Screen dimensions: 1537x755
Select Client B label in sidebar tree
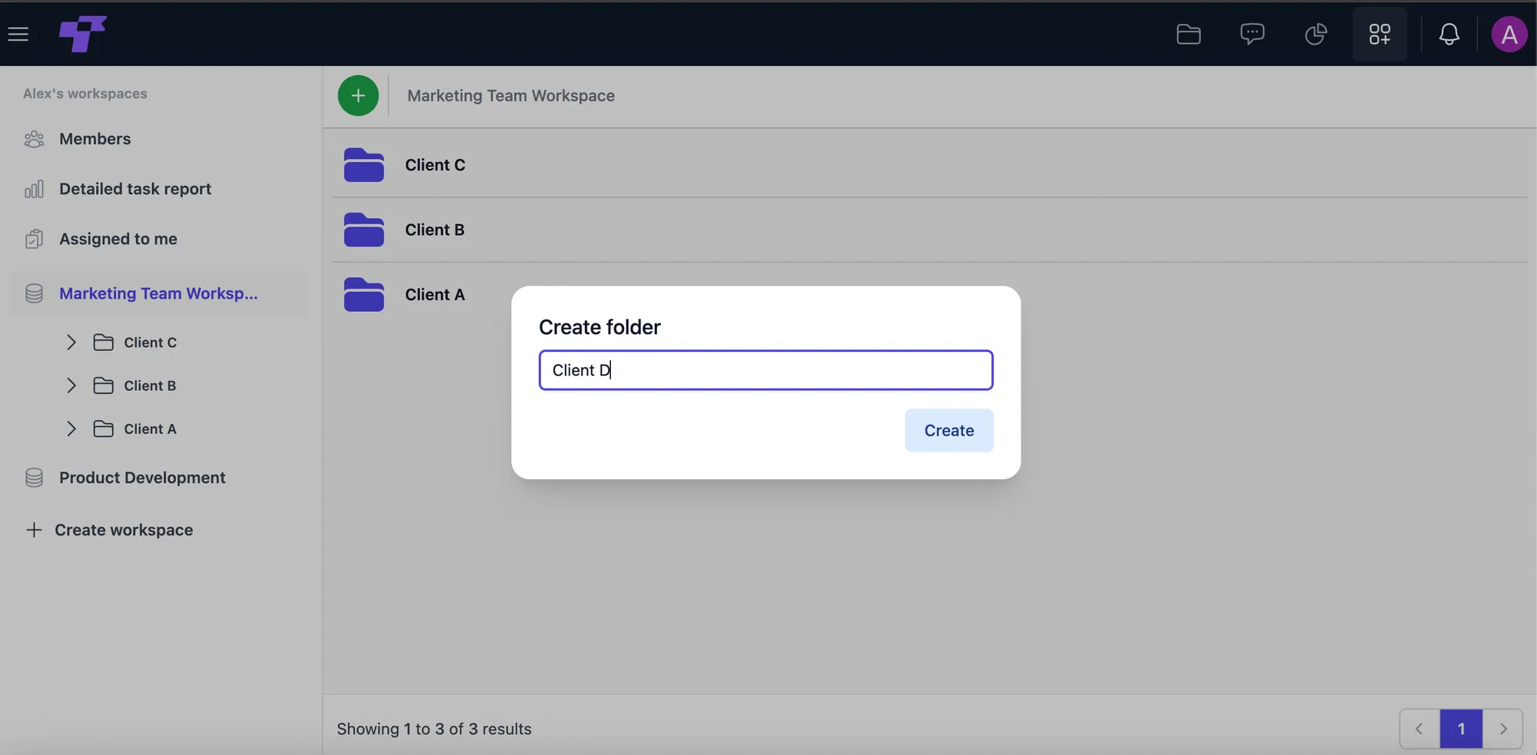pyautogui.click(x=151, y=386)
